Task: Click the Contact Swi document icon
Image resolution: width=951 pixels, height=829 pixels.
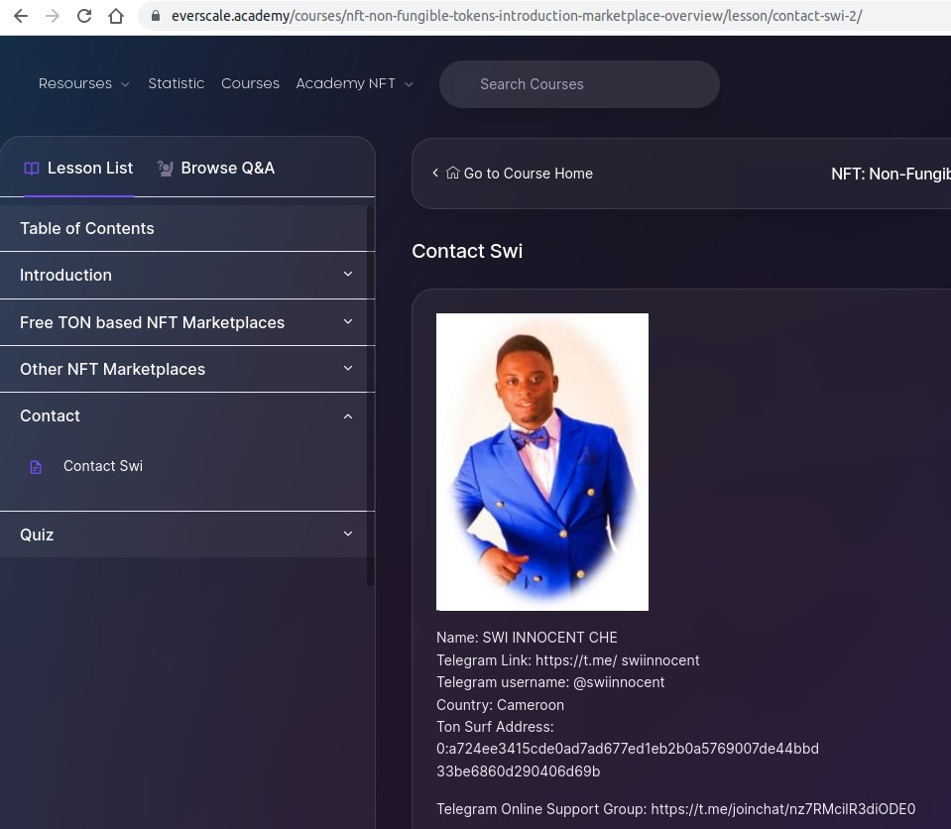Action: 36,467
